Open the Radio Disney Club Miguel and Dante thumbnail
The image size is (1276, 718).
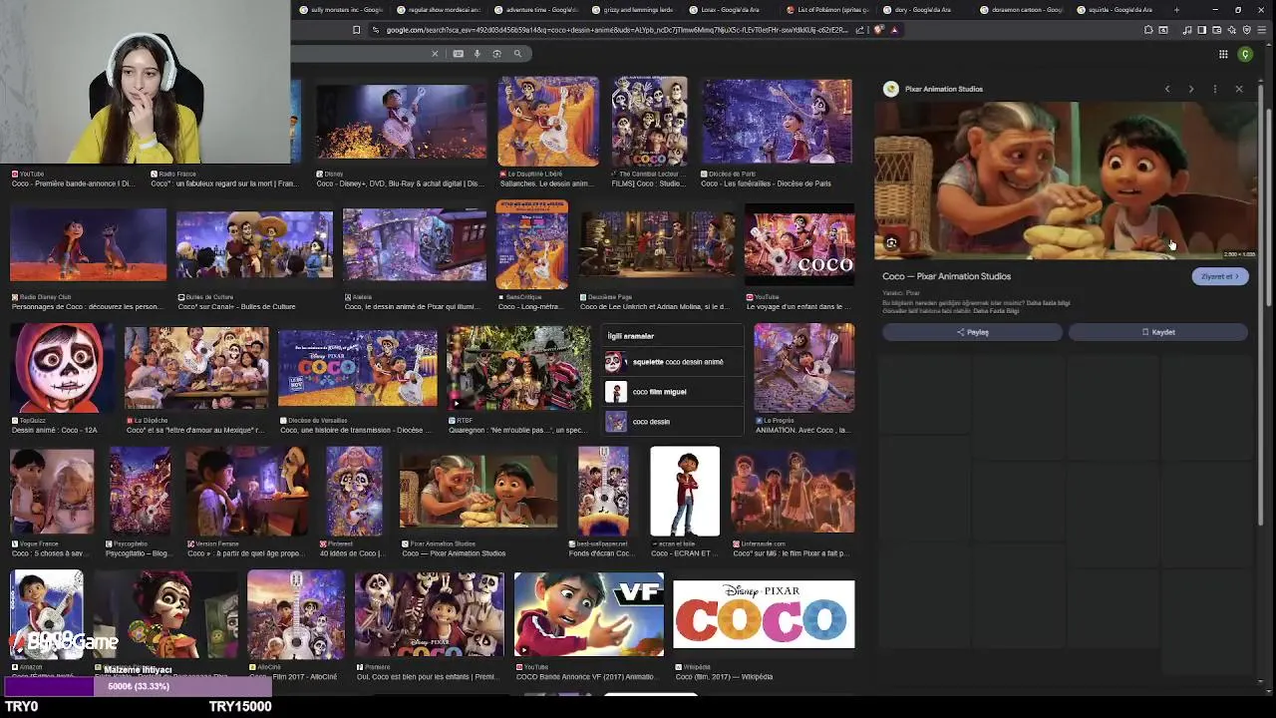point(88,244)
